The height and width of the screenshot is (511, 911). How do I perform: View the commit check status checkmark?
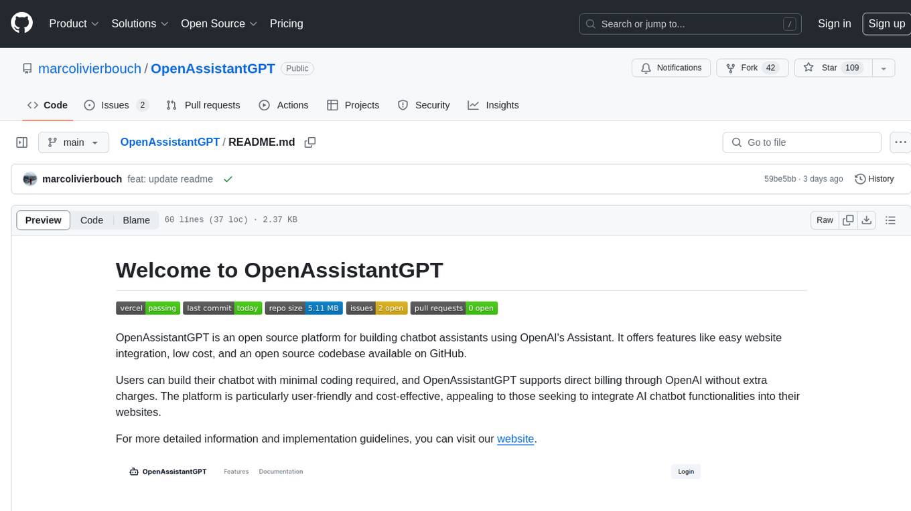tap(228, 179)
